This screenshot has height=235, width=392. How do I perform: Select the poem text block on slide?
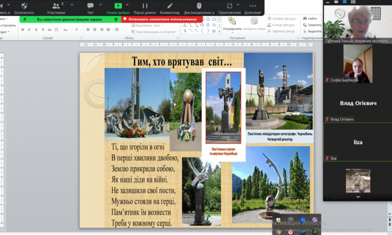145,185
